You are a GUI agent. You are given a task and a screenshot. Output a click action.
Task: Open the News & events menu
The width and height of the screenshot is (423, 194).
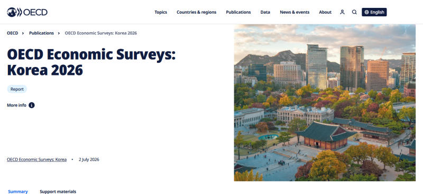pos(295,12)
